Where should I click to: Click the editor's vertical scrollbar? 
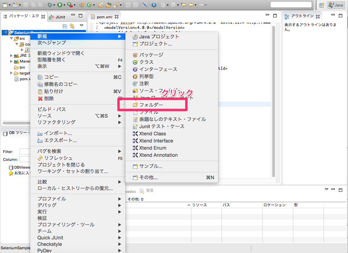(274, 101)
